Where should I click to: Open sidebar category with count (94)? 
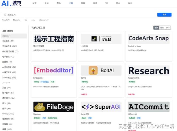click(x=8, y=93)
